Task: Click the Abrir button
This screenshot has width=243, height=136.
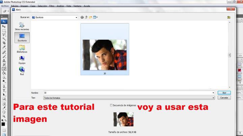Action: (224, 93)
